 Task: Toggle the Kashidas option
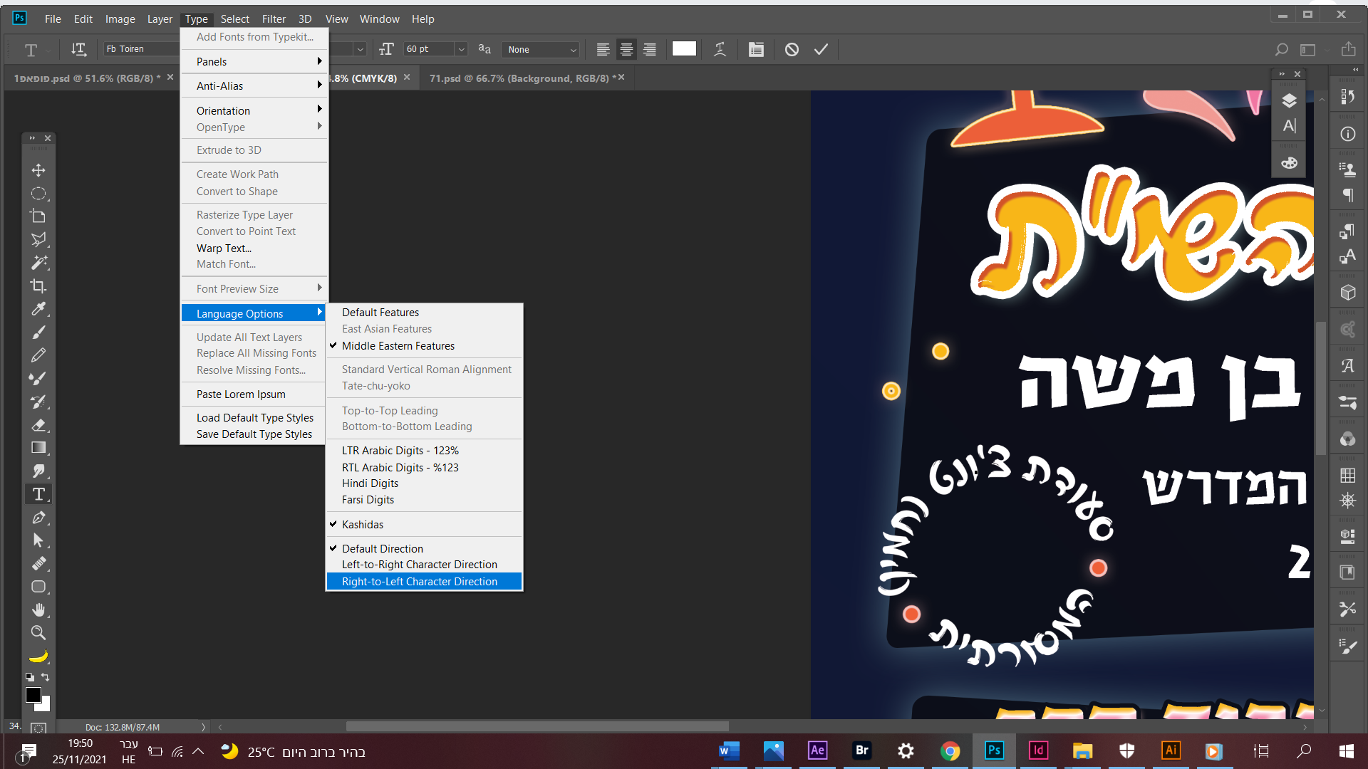click(x=362, y=525)
